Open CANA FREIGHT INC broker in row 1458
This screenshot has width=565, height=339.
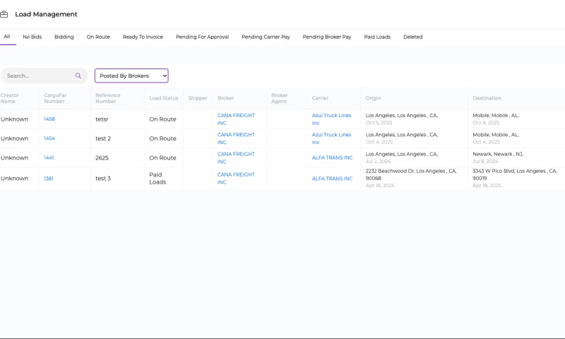(x=236, y=119)
